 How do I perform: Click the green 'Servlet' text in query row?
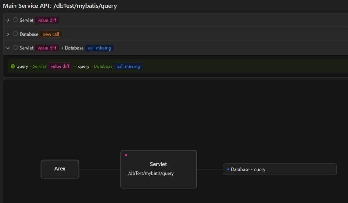pos(39,66)
